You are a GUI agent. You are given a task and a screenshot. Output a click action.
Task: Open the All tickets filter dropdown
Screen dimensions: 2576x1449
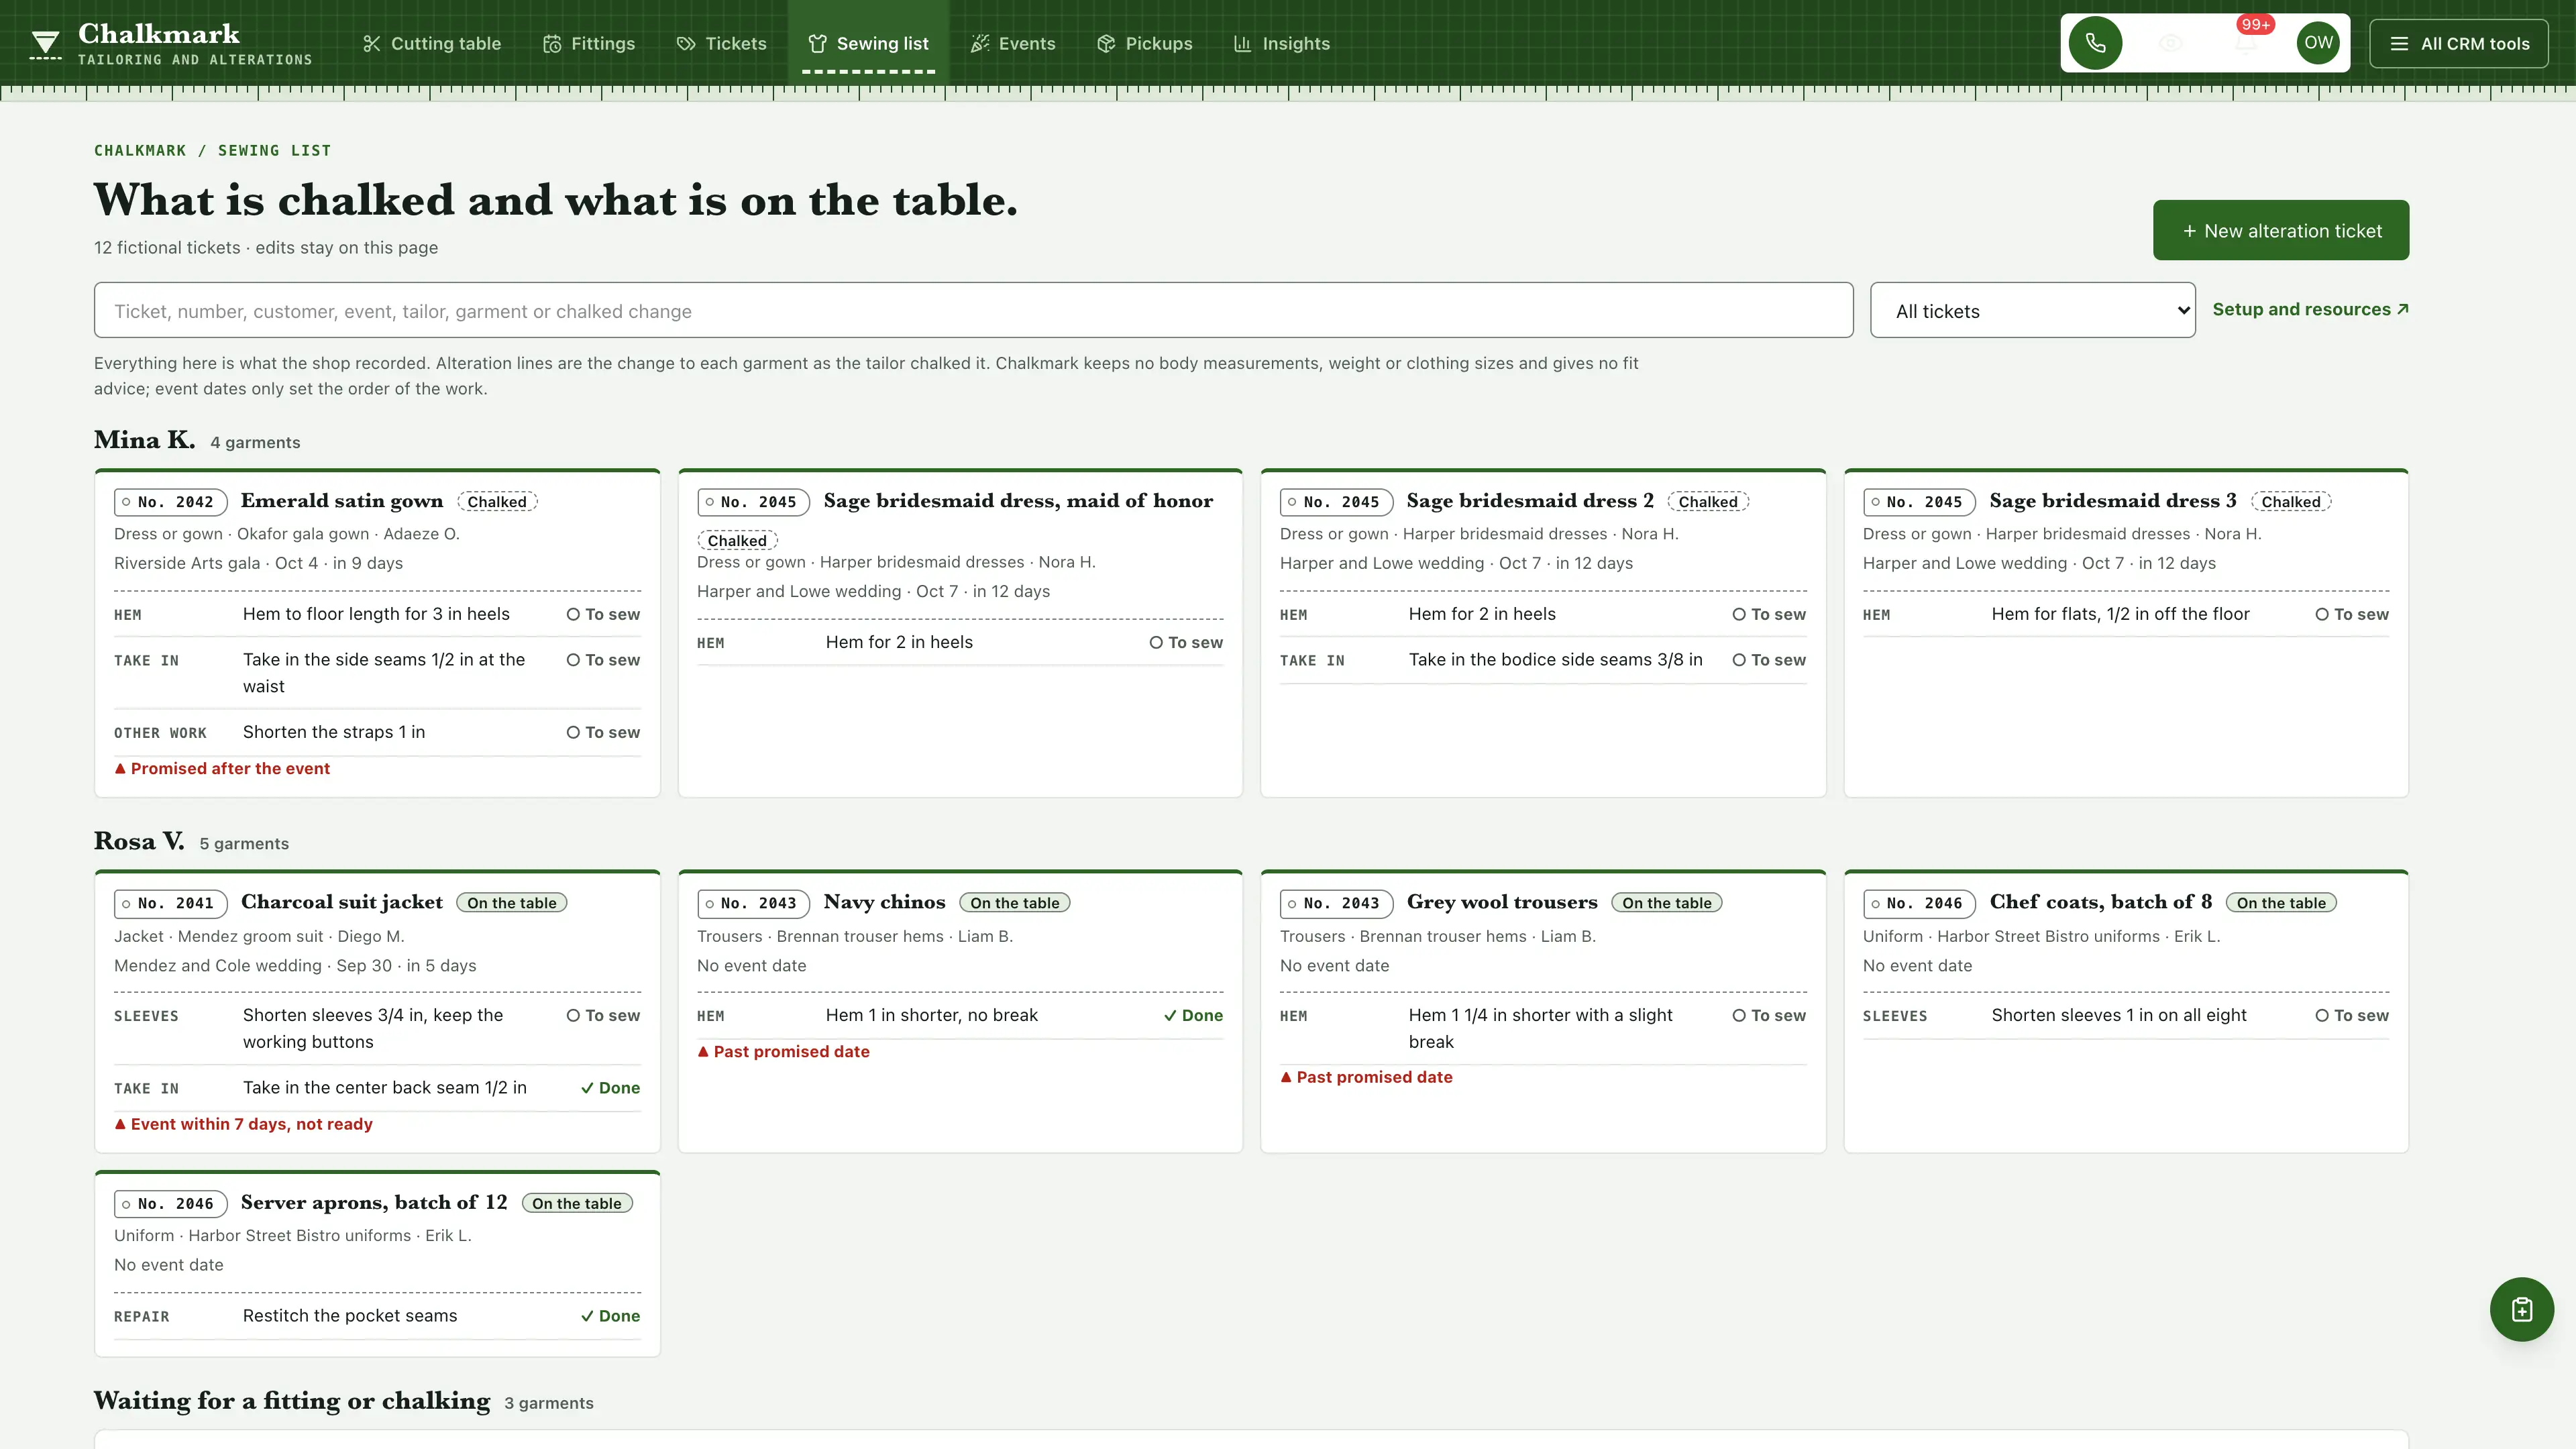2033,310
